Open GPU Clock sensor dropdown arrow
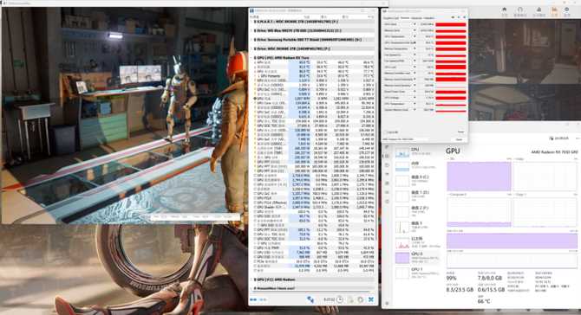 [x=415, y=24]
